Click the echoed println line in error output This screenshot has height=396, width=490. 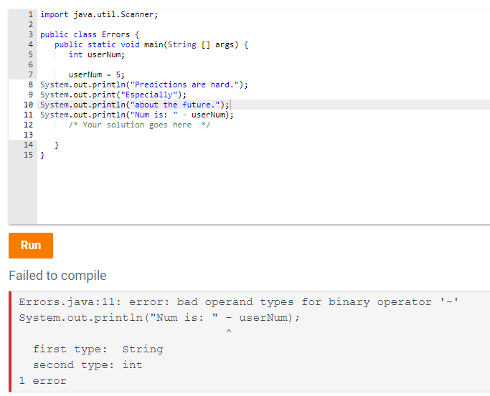pyautogui.click(x=159, y=318)
